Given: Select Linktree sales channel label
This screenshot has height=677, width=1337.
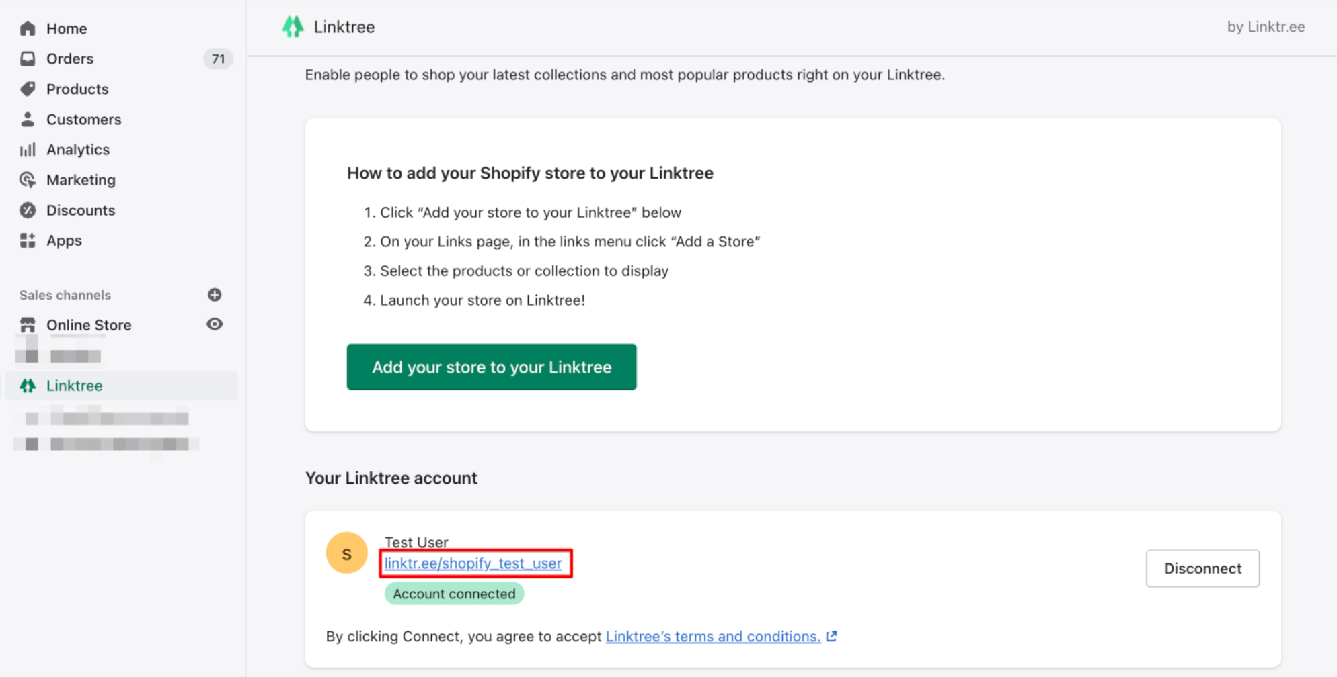Looking at the screenshot, I should coord(75,386).
